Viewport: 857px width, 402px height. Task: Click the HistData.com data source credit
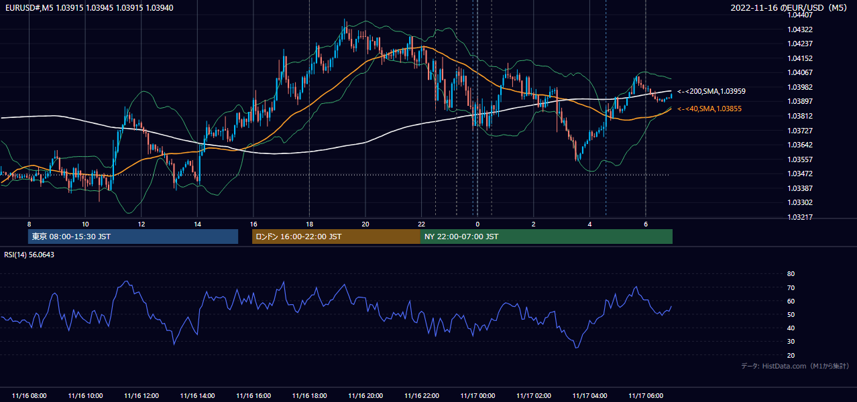(795, 366)
